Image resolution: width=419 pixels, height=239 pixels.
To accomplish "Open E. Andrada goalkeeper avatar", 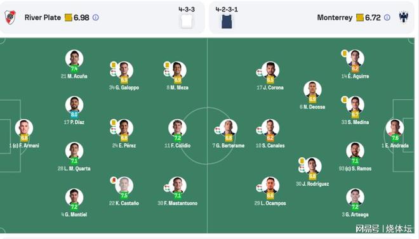I will coord(395,128).
